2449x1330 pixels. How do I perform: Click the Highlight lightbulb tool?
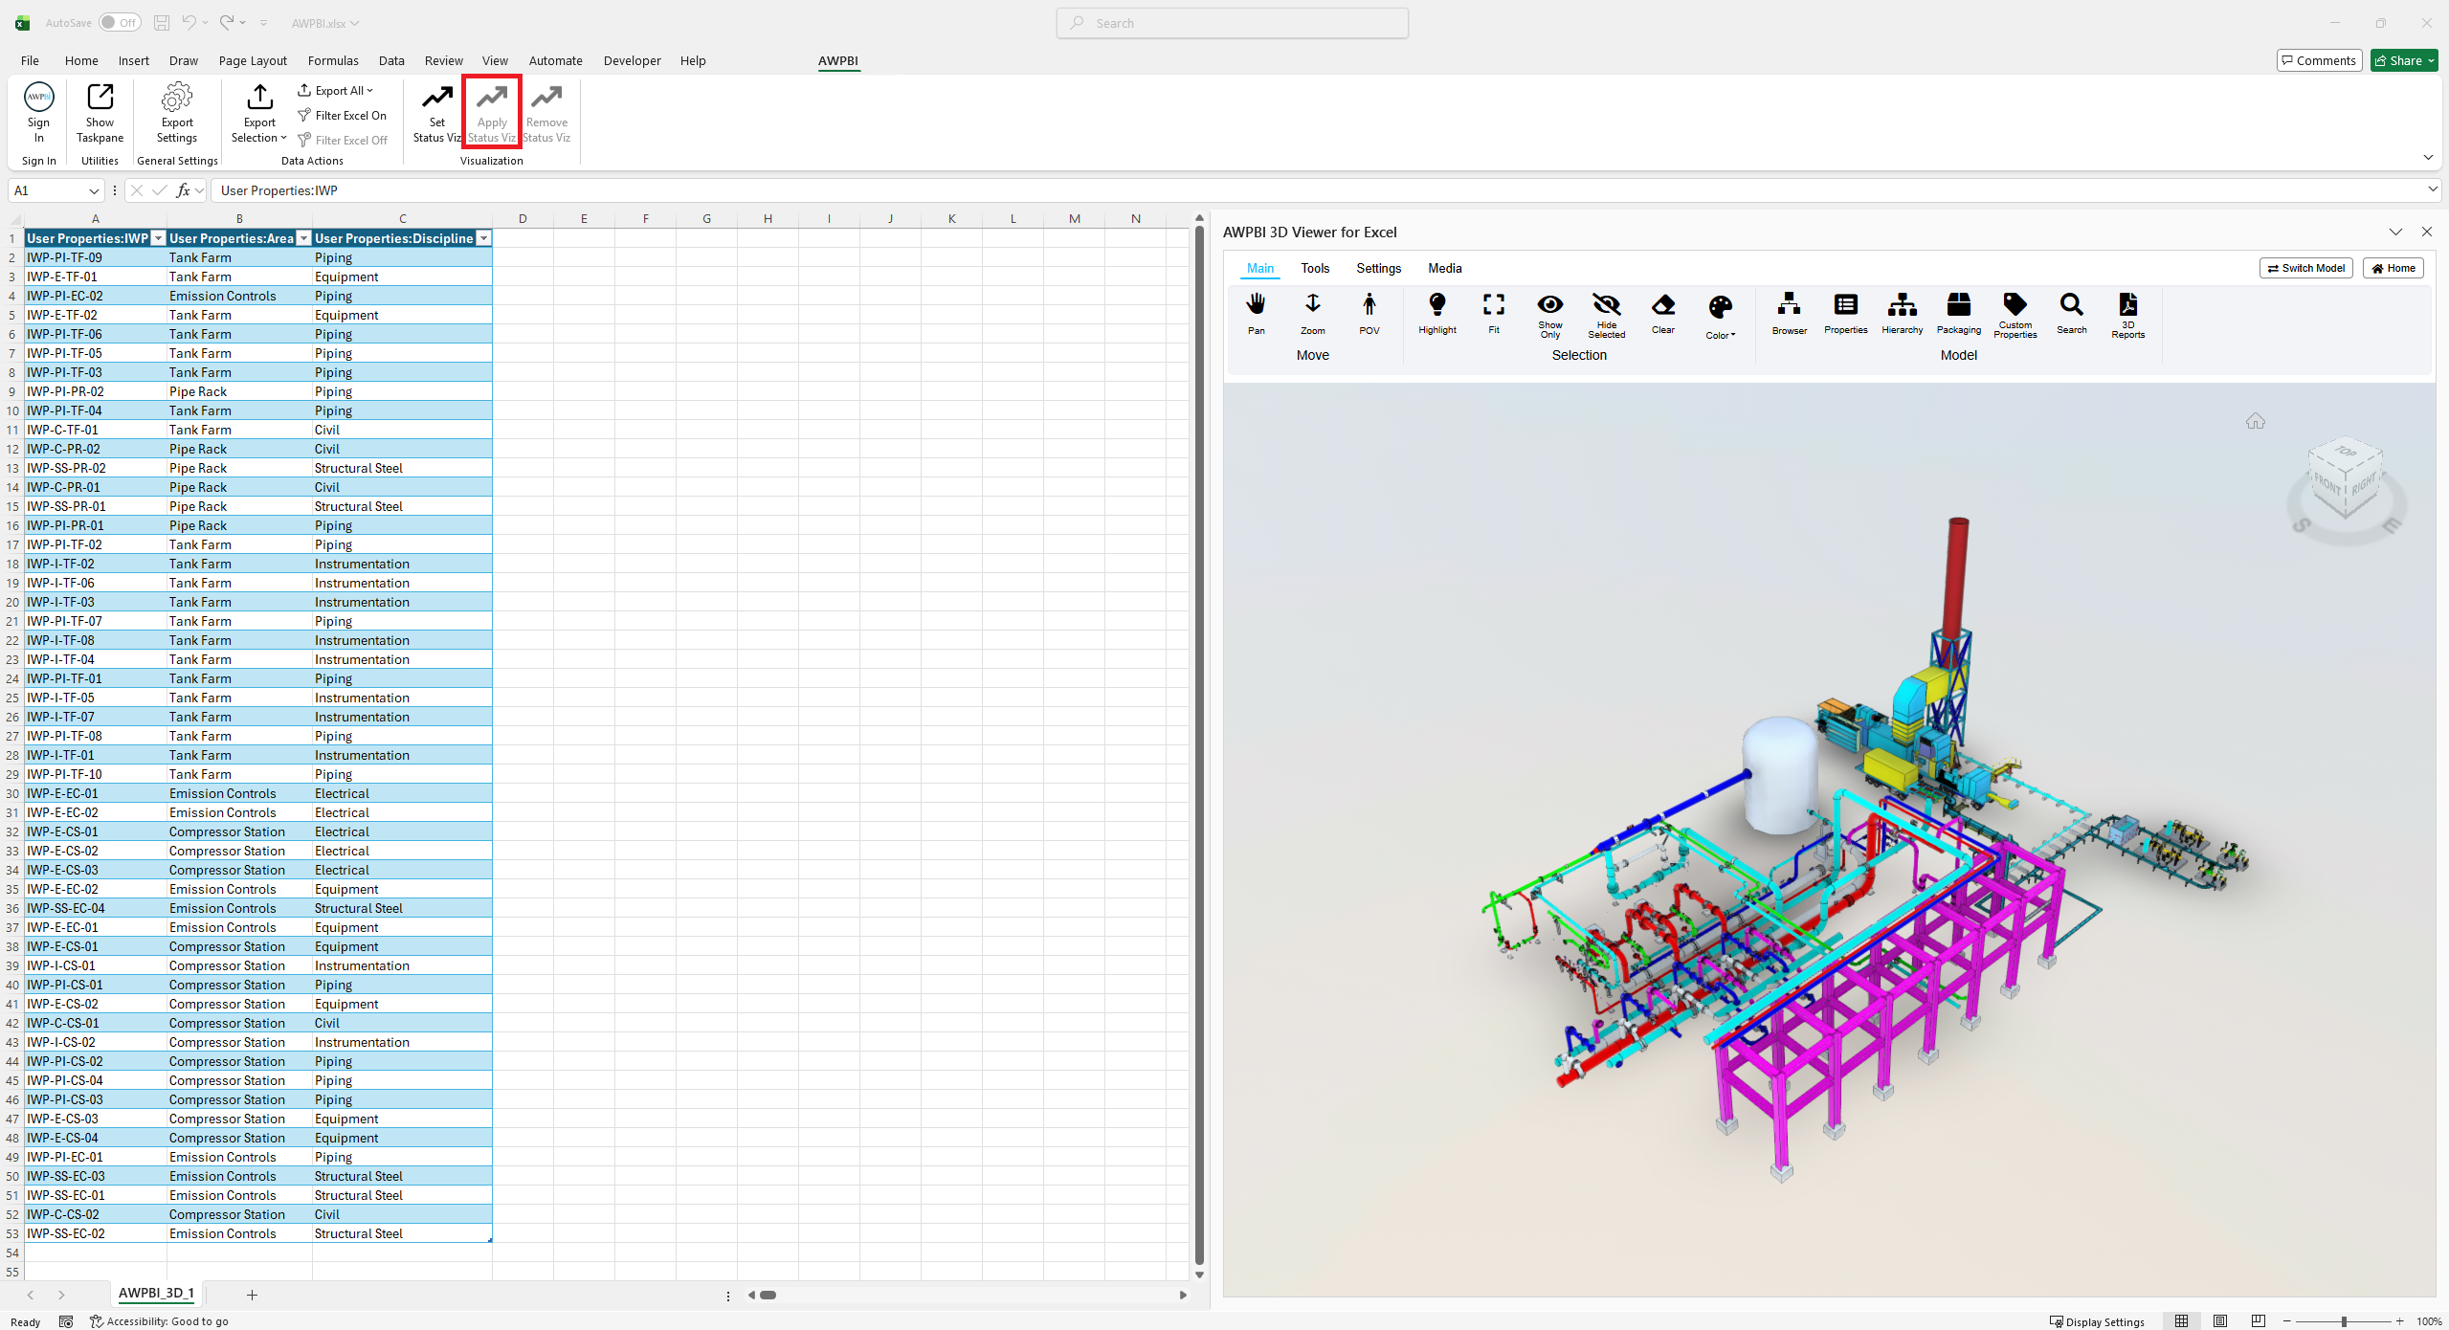tap(1437, 313)
